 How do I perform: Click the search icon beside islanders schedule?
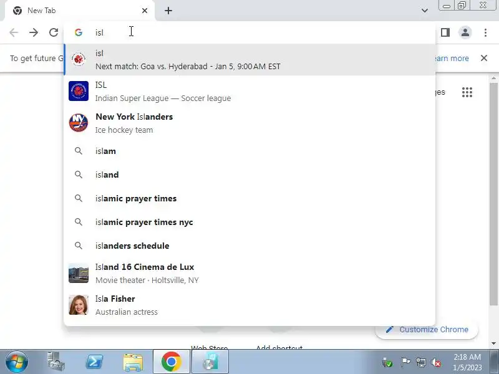pos(79,246)
